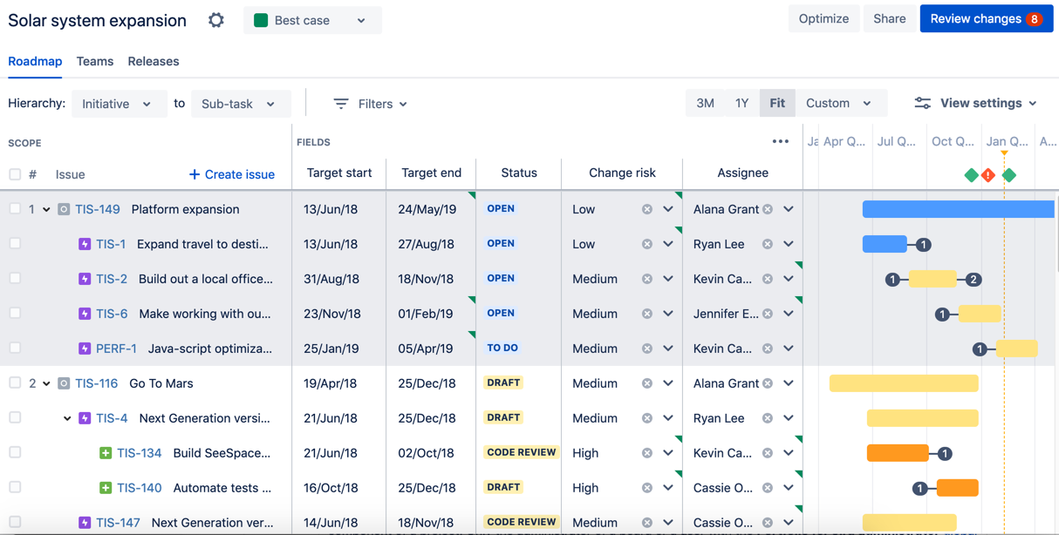The image size is (1059, 535).
Task: Switch to the Releases tab
Action: click(x=154, y=61)
